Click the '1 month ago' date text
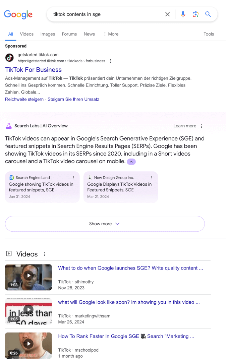This screenshot has height=362, width=226. tap(70, 356)
